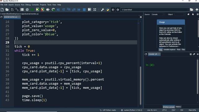Save the current file from toolbar

pos(12,10)
